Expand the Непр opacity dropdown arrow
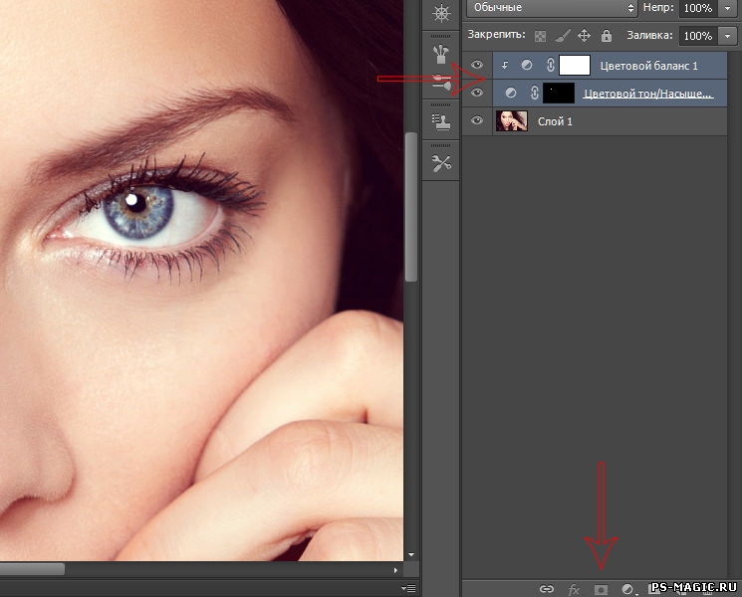The image size is (742, 597). tap(726, 8)
